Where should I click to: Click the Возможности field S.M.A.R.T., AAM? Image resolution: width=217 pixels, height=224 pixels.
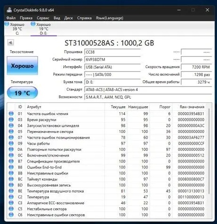pyautogui.click(x=148, y=97)
